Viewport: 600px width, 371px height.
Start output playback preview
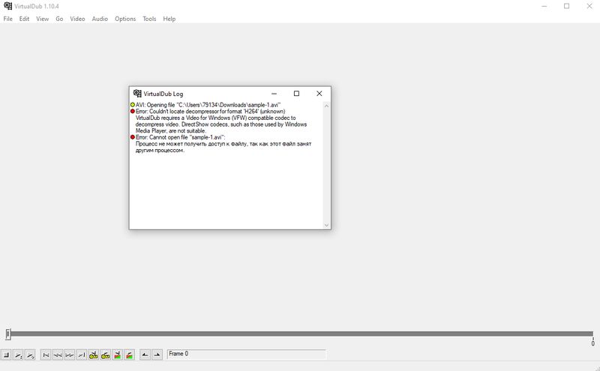pyautogui.click(x=30, y=355)
